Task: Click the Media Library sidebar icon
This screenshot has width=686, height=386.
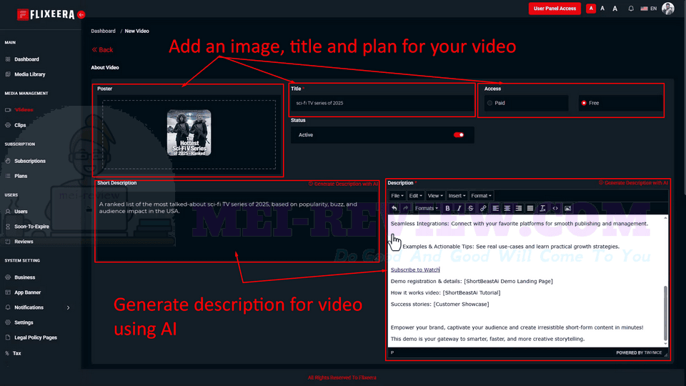Action: click(8, 74)
